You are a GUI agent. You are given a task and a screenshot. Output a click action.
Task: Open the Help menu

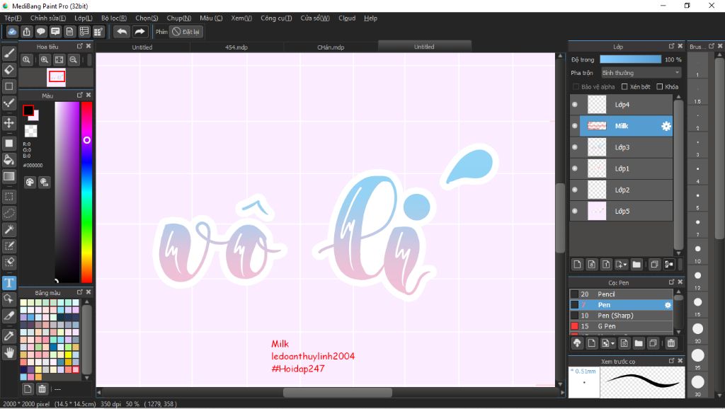pos(370,18)
